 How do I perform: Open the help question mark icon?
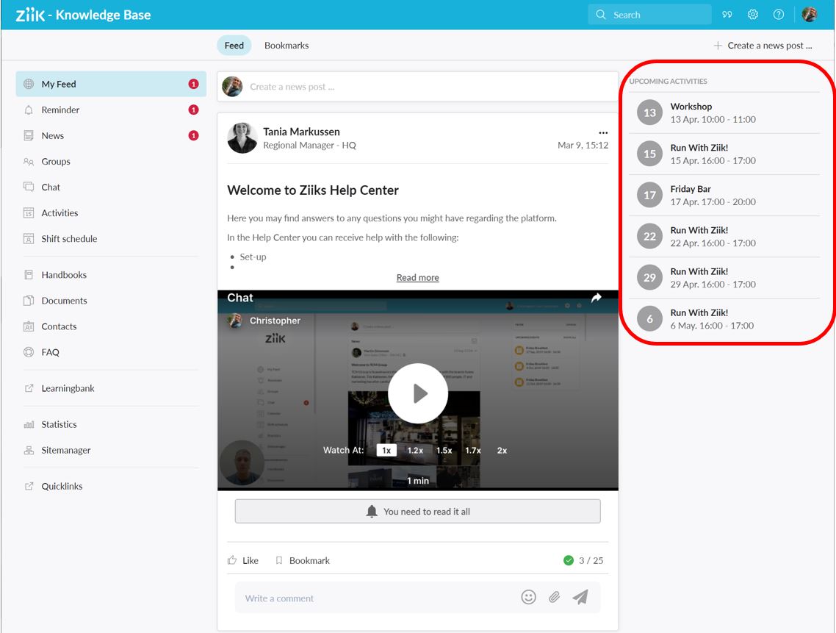(x=779, y=15)
